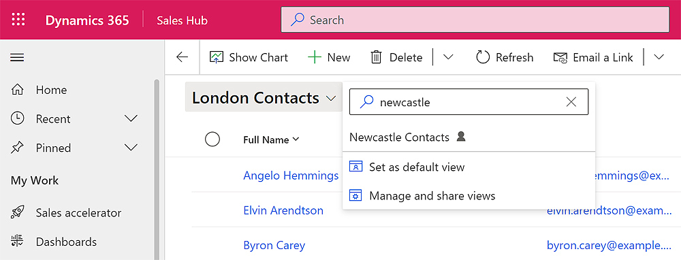Click the view search field containing newcastle
Viewport: 681px width, 260px height.
(x=469, y=102)
